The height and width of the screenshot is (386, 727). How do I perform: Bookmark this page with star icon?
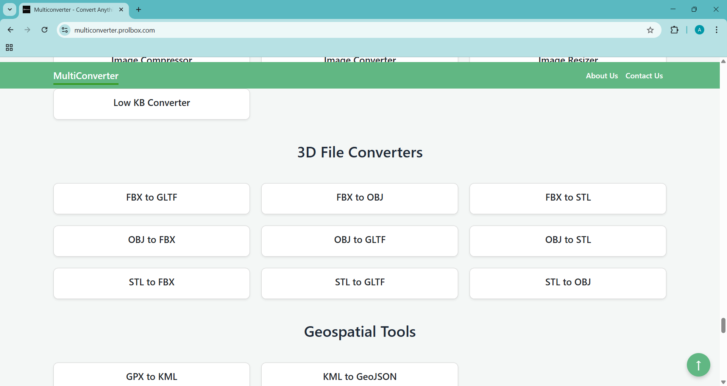[650, 30]
